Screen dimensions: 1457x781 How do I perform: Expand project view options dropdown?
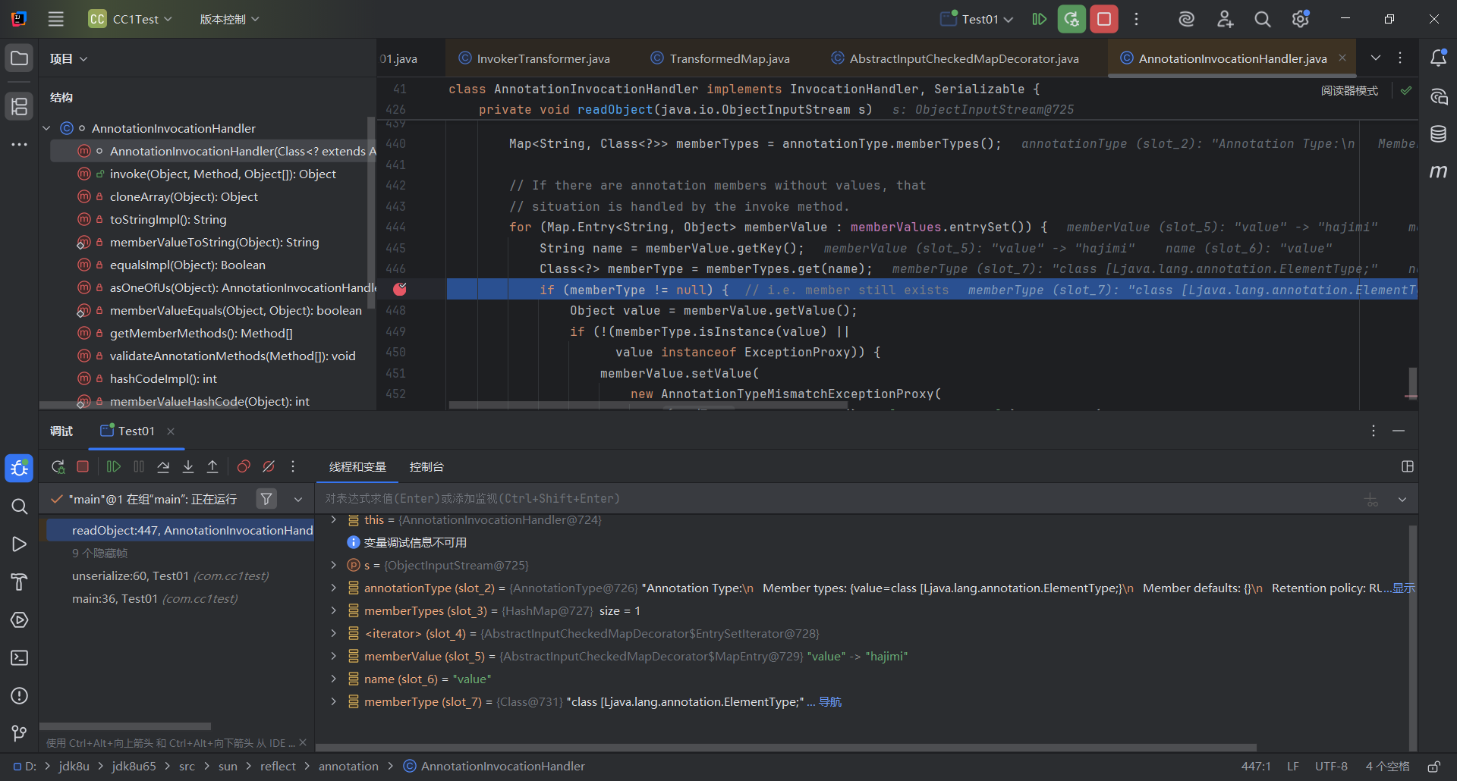click(x=83, y=59)
